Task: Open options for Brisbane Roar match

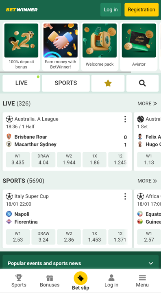Action: pos(125,119)
